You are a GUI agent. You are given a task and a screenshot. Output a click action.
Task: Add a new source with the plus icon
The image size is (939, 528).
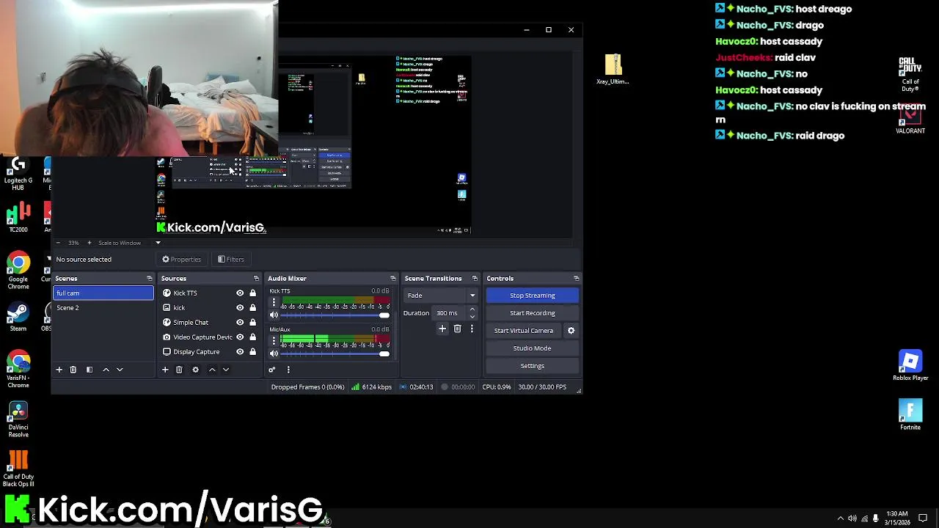click(165, 370)
